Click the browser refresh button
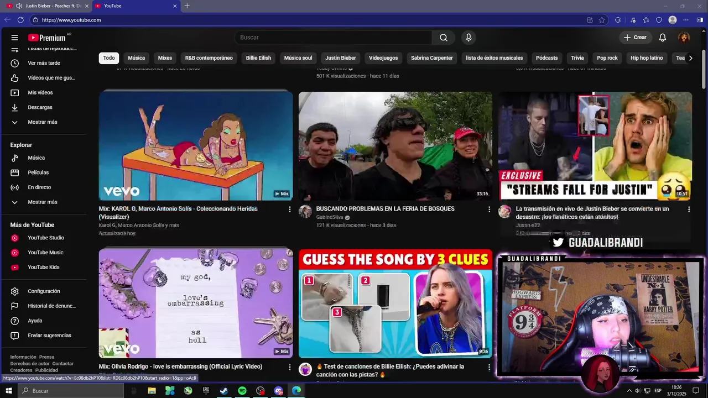This screenshot has width=708, height=398. (20, 20)
